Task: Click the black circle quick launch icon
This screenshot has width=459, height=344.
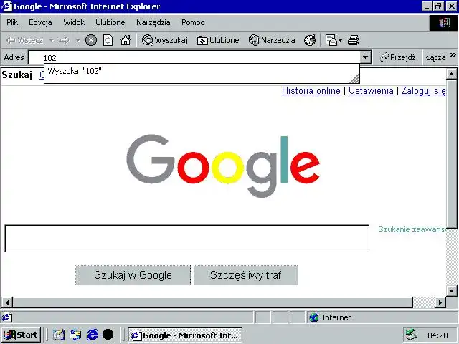Action: coord(108,335)
